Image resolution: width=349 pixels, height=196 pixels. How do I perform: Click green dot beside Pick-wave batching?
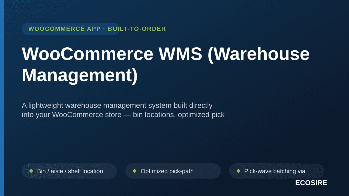(x=238, y=171)
